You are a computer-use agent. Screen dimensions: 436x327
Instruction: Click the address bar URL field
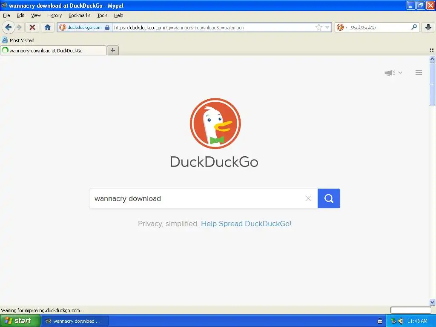coord(214,27)
